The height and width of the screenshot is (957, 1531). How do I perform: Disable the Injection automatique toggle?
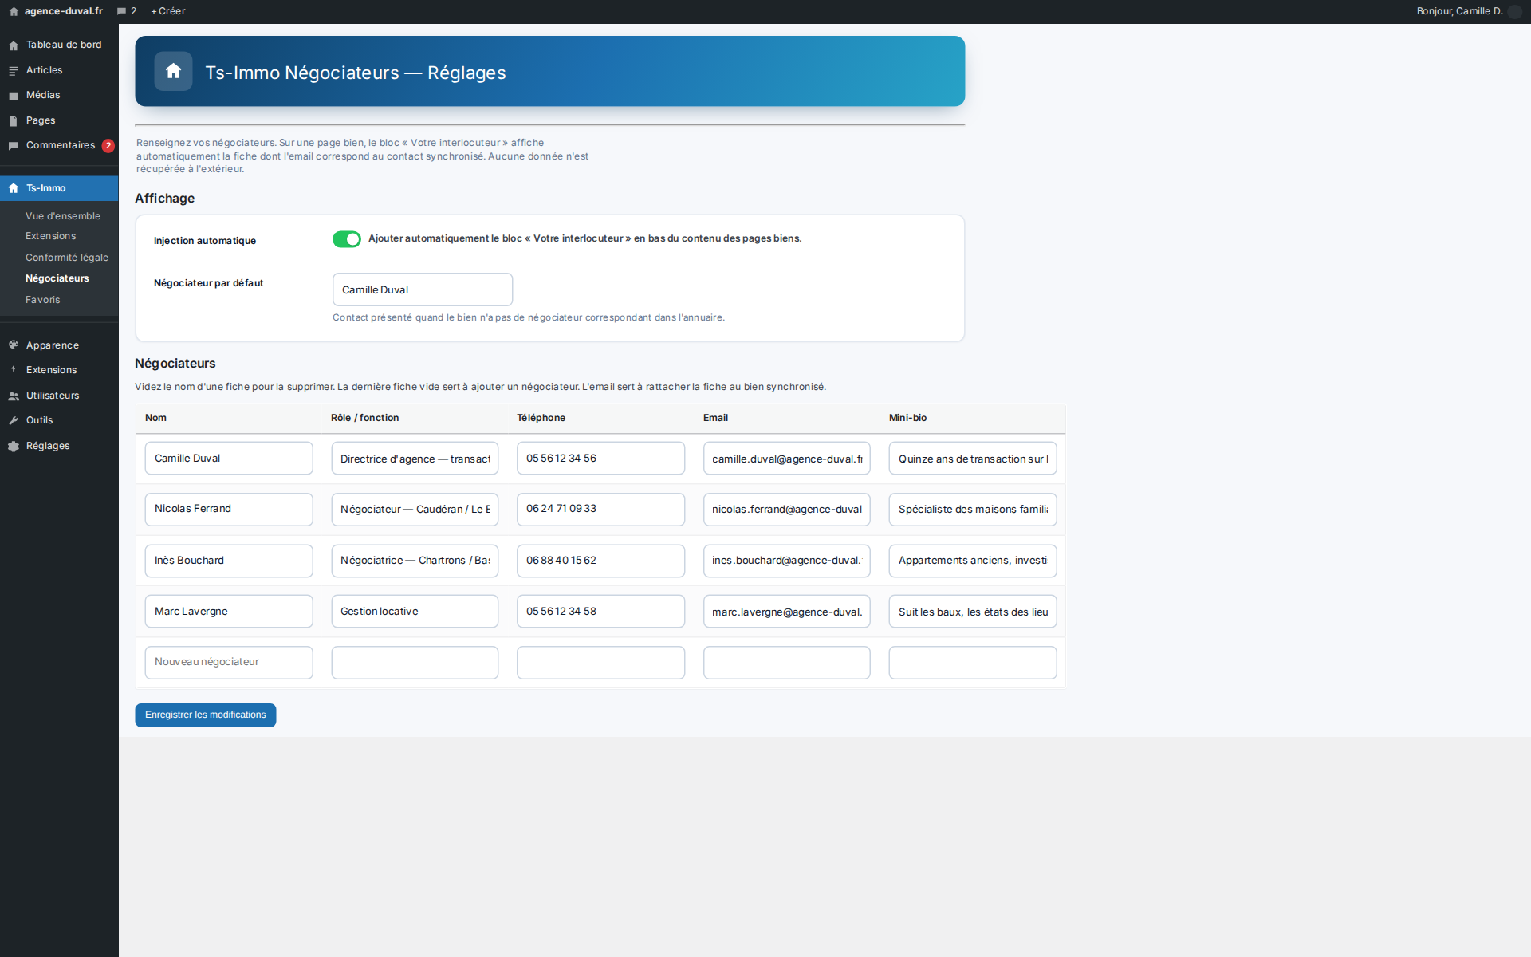click(x=347, y=239)
